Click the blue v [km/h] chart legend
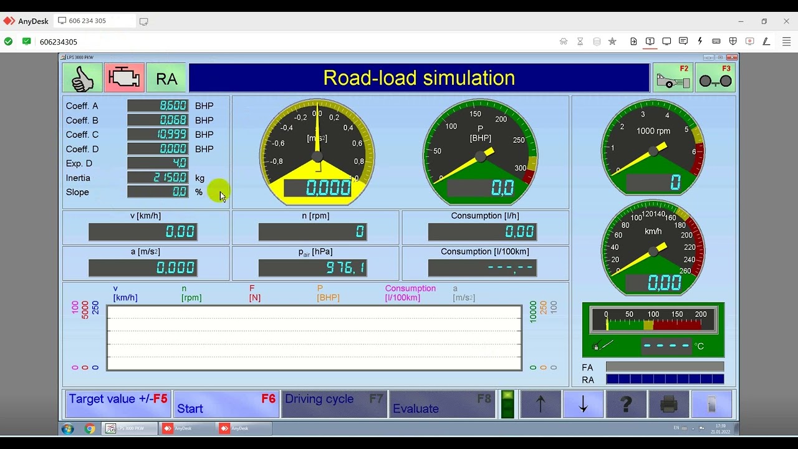This screenshot has height=449, width=798. [125, 293]
